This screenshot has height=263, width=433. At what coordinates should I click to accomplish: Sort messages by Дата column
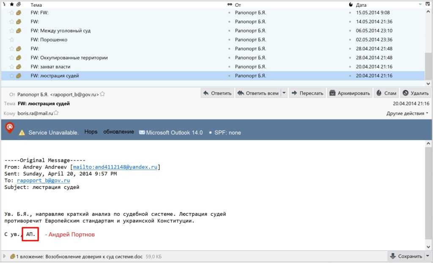point(361,5)
